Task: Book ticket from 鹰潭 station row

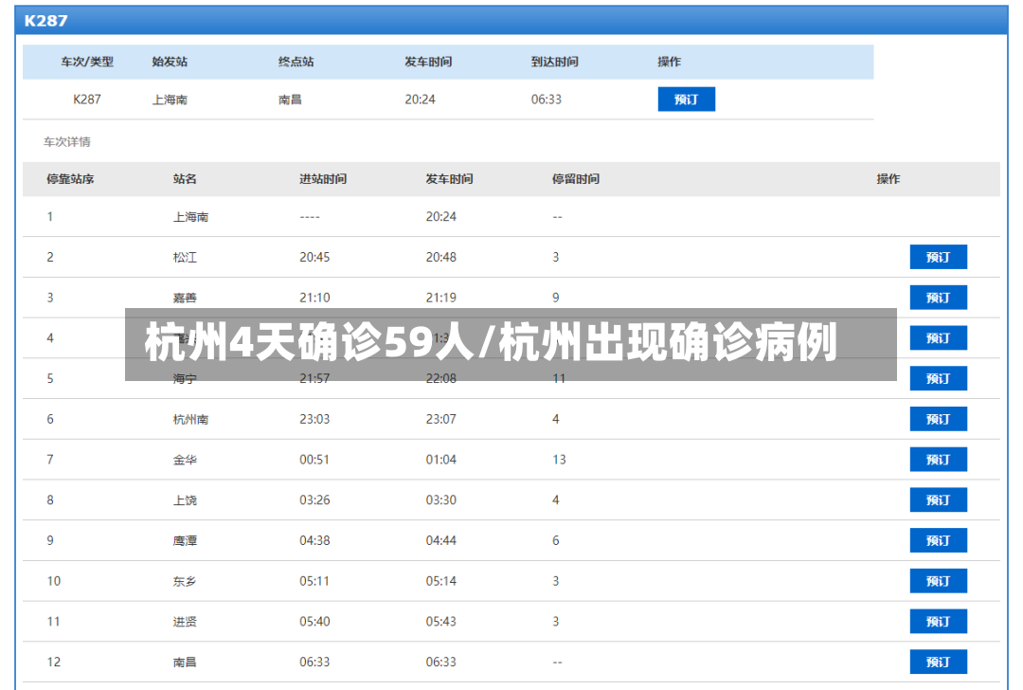Action: tap(938, 540)
